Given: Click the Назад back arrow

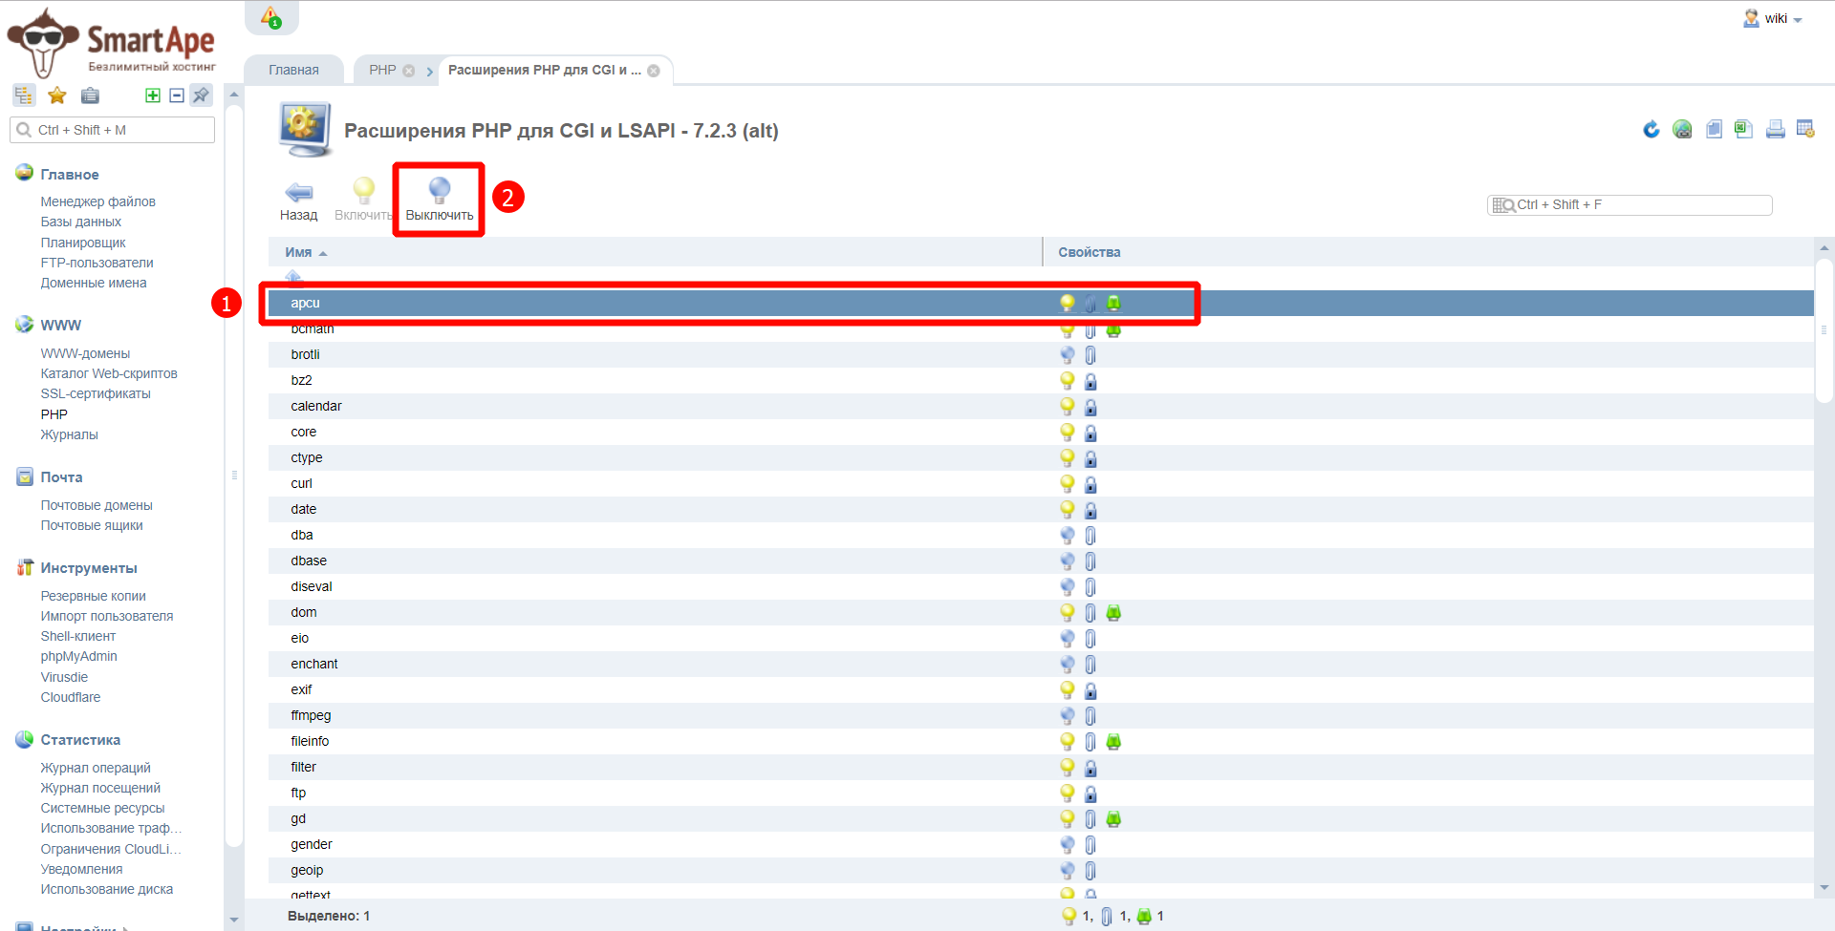Looking at the screenshot, I should (298, 201).
